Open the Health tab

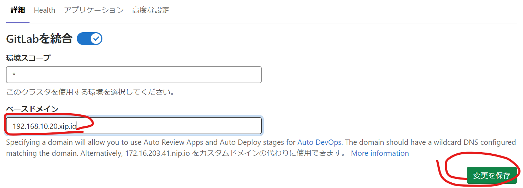click(x=44, y=10)
